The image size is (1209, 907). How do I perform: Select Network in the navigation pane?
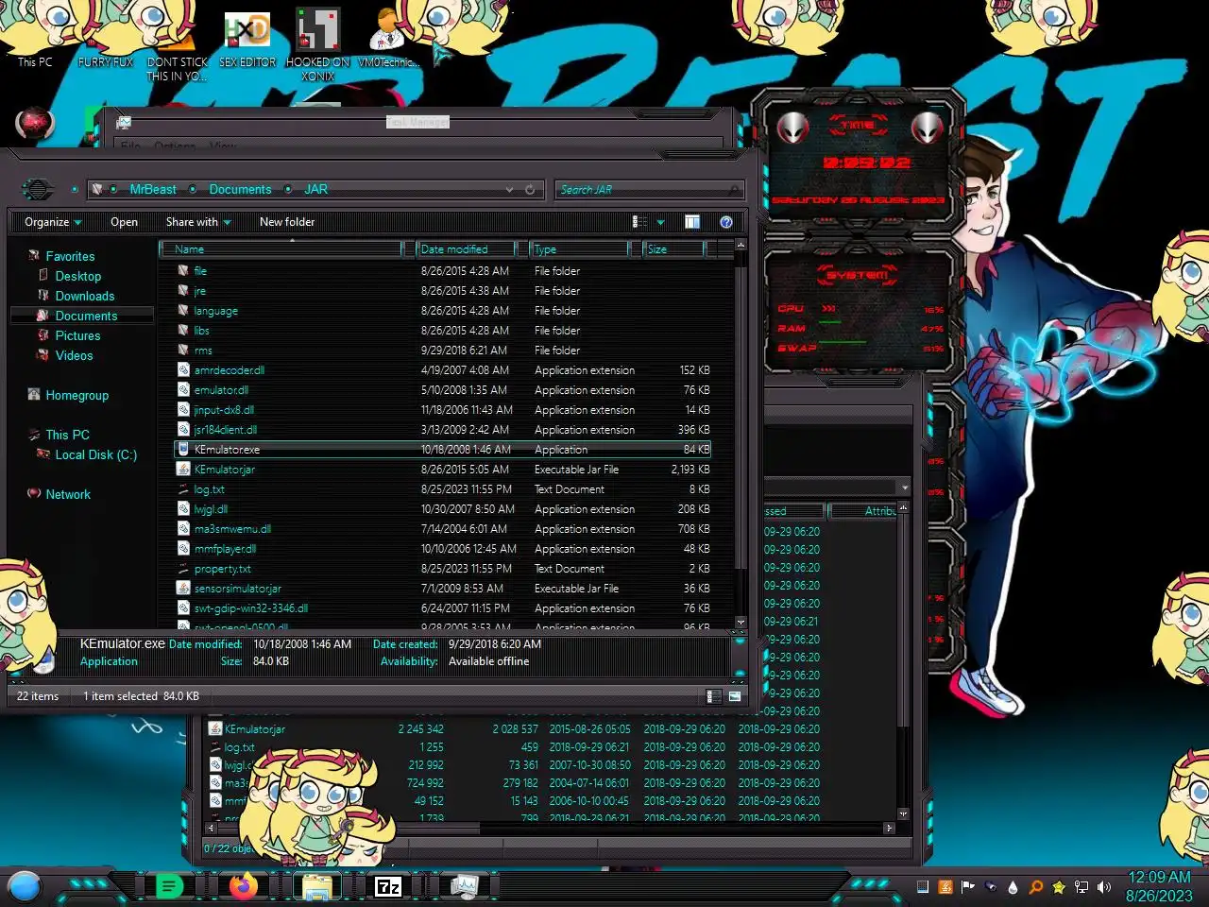pos(68,494)
